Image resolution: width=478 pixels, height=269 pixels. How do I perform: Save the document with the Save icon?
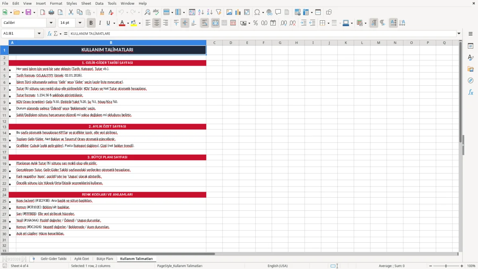[28, 12]
